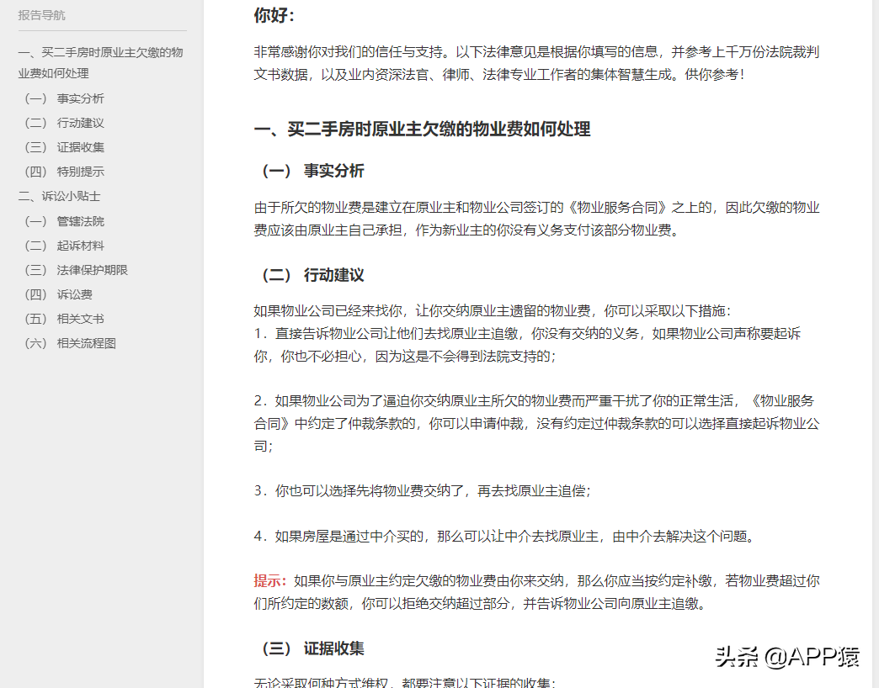Click main heading 一、买二手房时原业主欠缴的物业费如何处理

422,130
